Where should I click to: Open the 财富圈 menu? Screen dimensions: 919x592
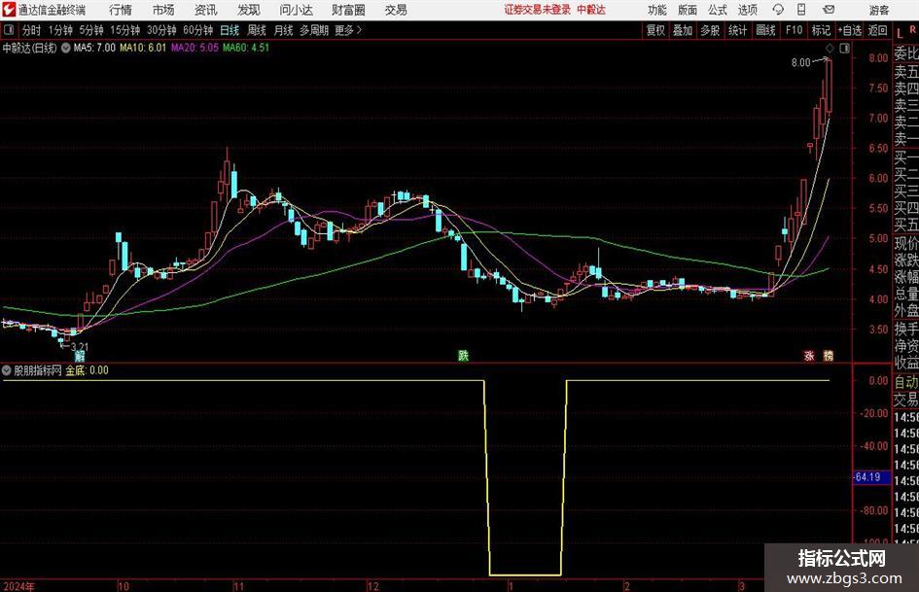tap(348, 10)
